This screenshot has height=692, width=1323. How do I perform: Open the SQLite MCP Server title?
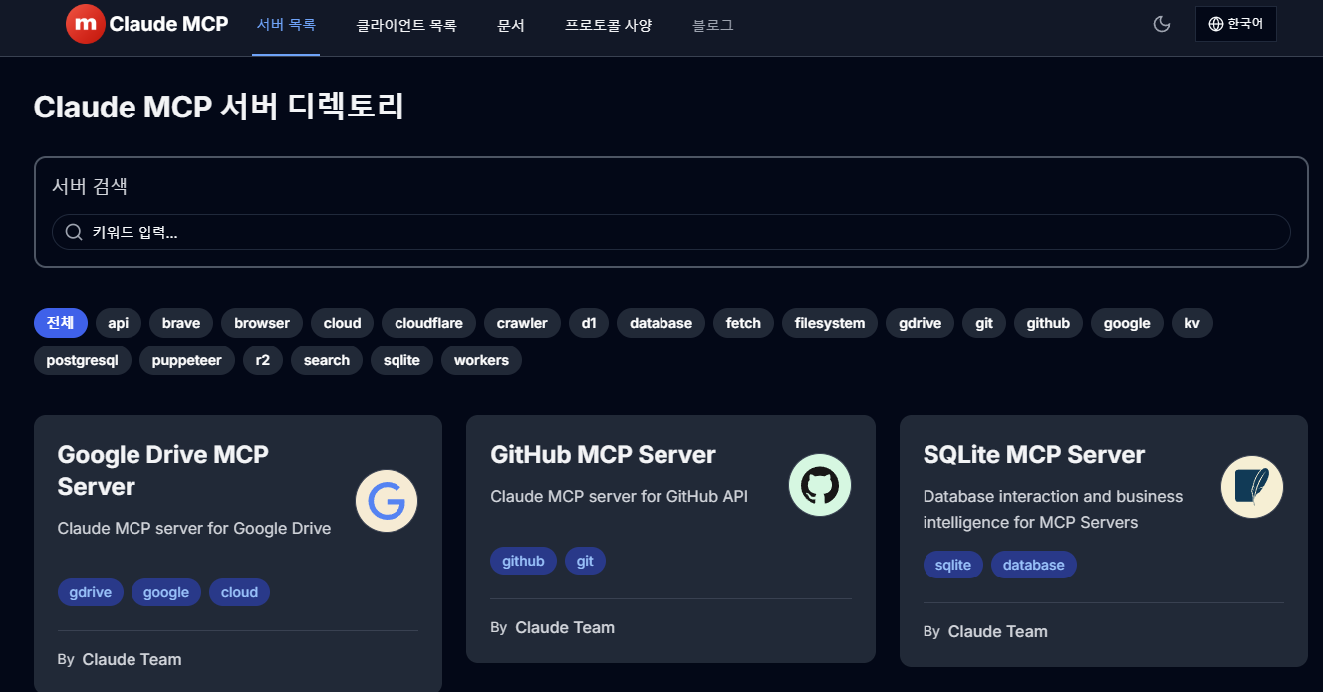tap(1034, 454)
